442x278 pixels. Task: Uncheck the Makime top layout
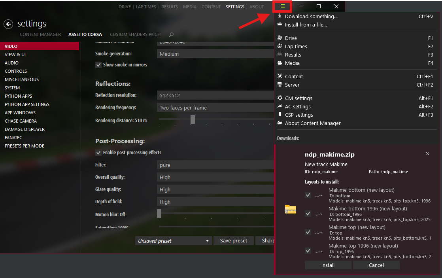(x=308, y=232)
